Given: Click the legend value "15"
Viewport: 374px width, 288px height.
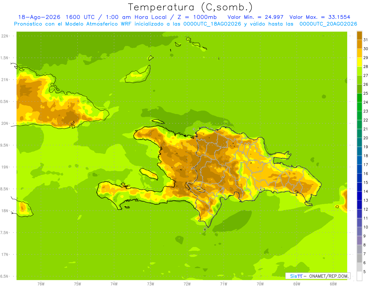Looking at the screenshot, I should (x=366, y=182).
